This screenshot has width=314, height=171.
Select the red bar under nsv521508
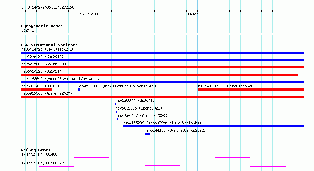pyautogui.click(x=162, y=67)
